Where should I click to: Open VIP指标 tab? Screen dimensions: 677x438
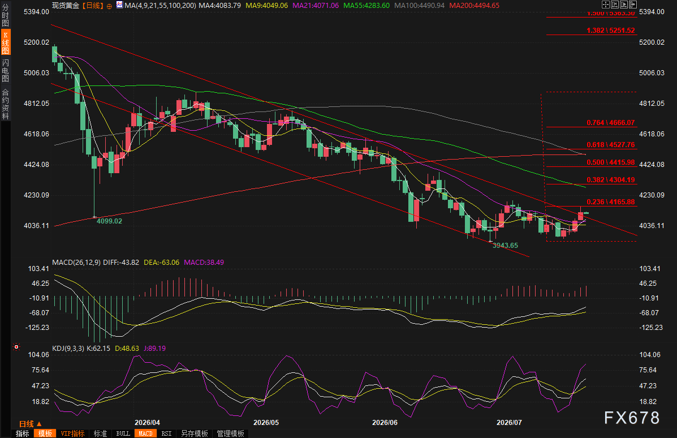click(72, 433)
